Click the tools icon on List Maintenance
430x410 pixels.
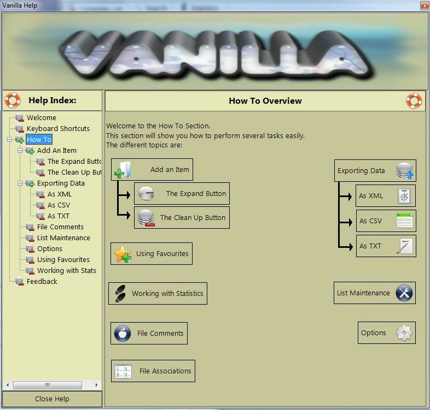404,293
